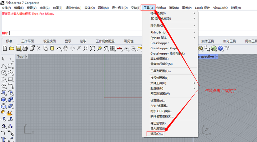257x142 pixels.
Task: Switch to the 实体工具 toolbar tab
Action: pyautogui.click(x=207, y=41)
